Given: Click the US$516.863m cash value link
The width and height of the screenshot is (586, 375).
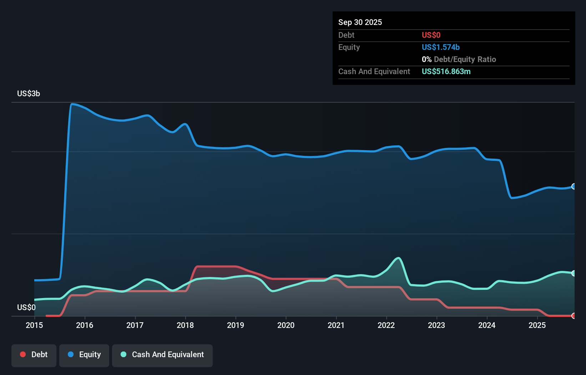Looking at the screenshot, I should (x=446, y=71).
